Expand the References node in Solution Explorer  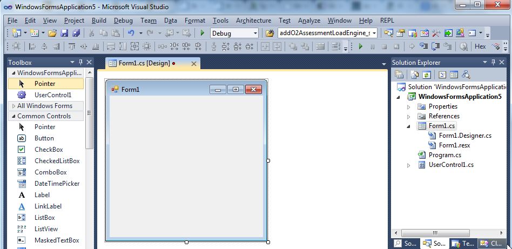click(x=408, y=117)
